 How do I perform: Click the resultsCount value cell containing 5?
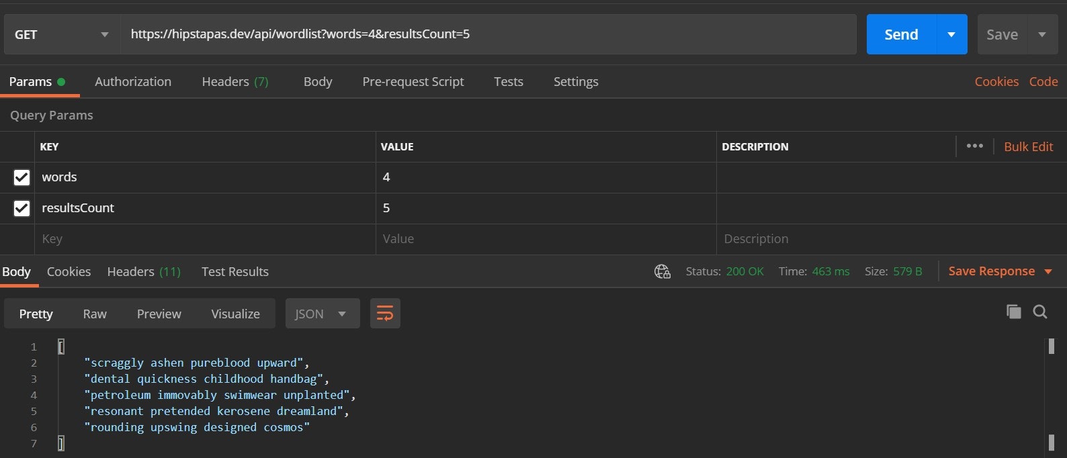pyautogui.click(x=546, y=208)
